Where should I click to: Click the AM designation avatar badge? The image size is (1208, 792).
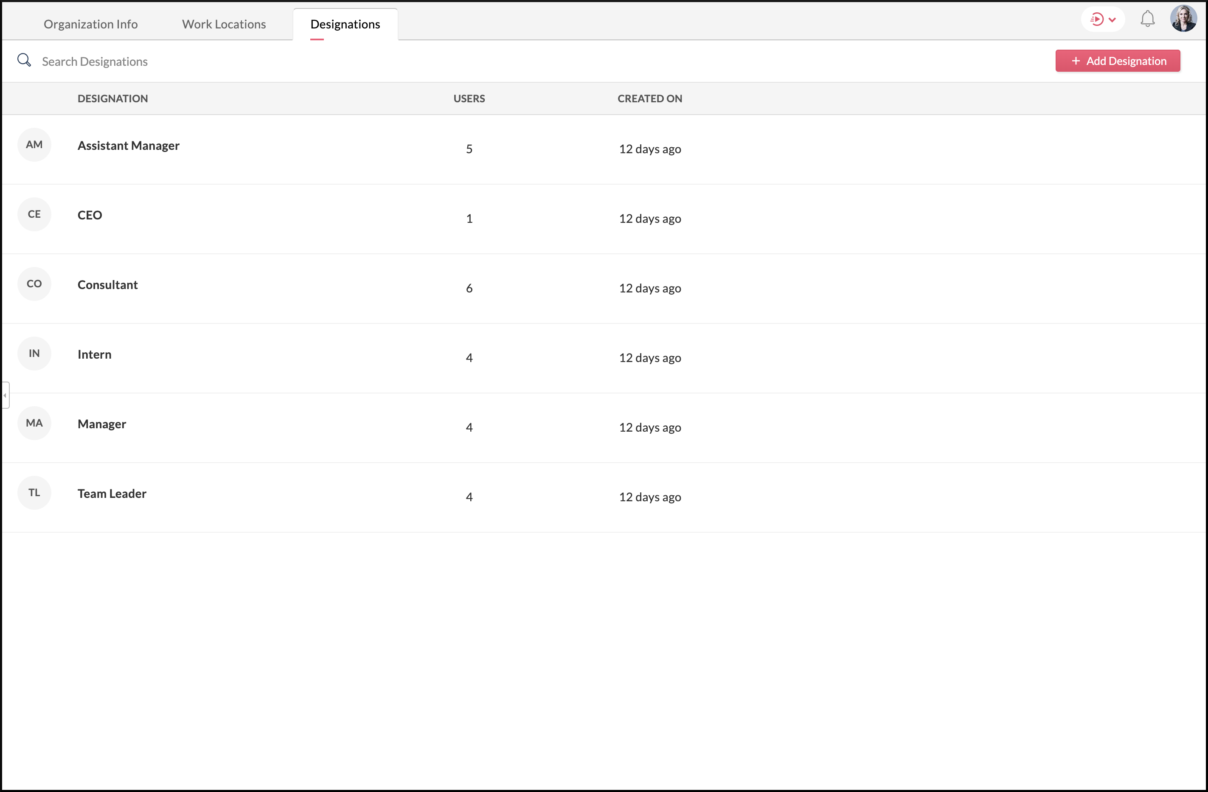click(34, 145)
